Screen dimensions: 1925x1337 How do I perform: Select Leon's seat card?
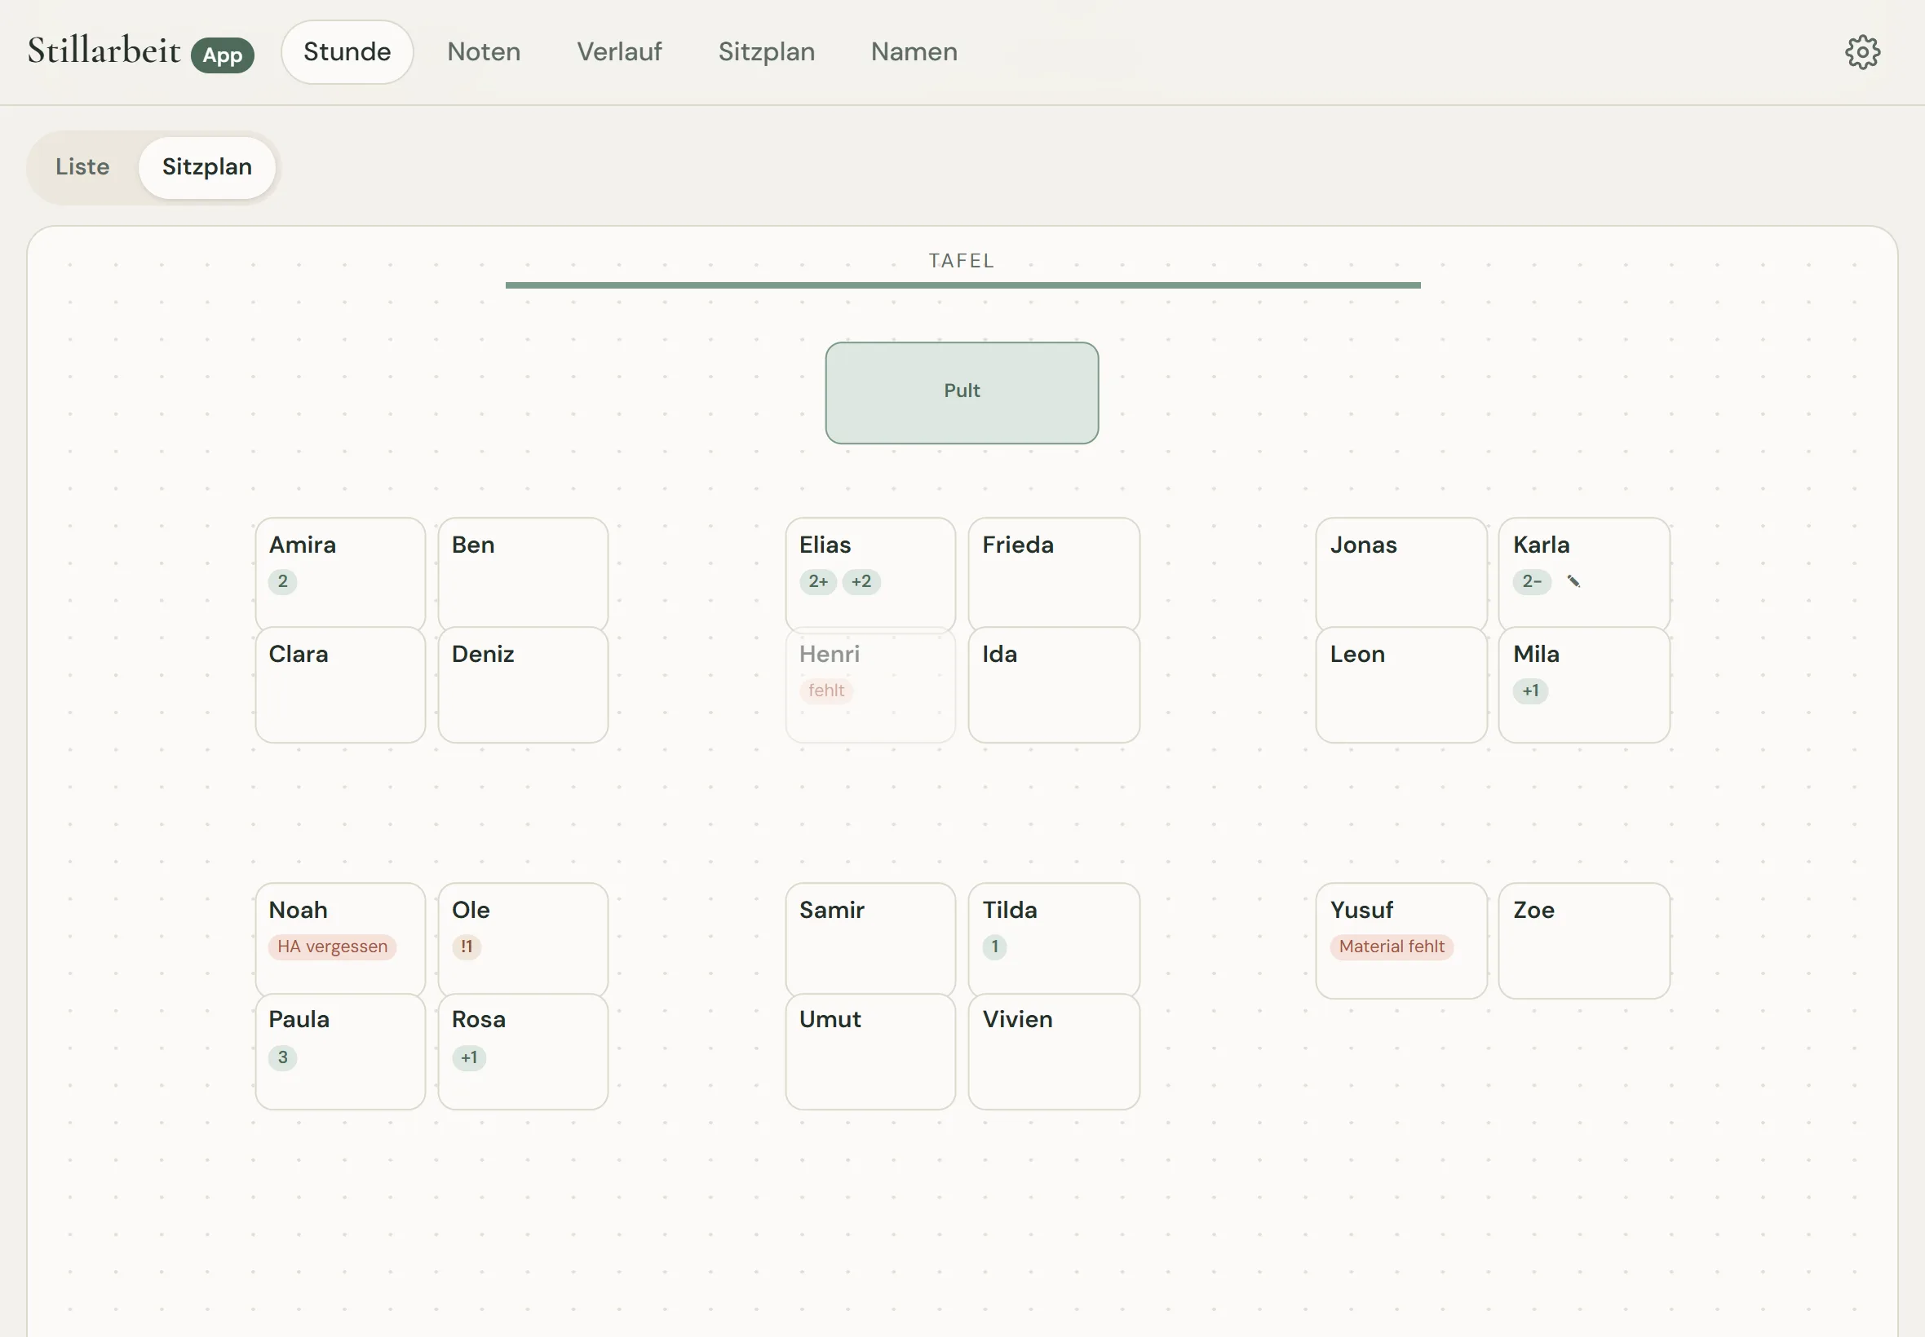tap(1401, 685)
